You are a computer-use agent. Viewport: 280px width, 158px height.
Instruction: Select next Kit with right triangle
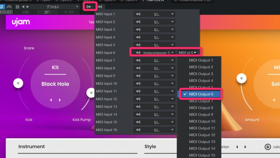(60, 100)
